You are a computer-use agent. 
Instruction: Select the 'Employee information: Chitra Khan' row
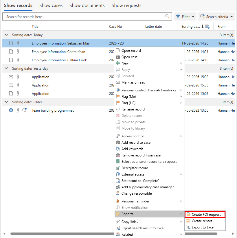click(x=58, y=51)
